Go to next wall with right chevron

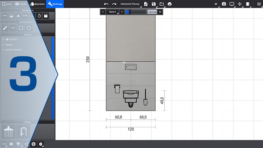[122, 12]
